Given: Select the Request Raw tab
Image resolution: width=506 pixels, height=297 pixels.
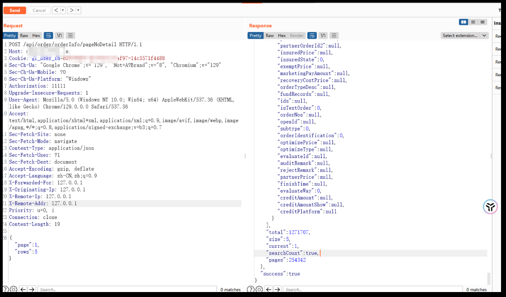Looking at the screenshot, I should pos(24,36).
